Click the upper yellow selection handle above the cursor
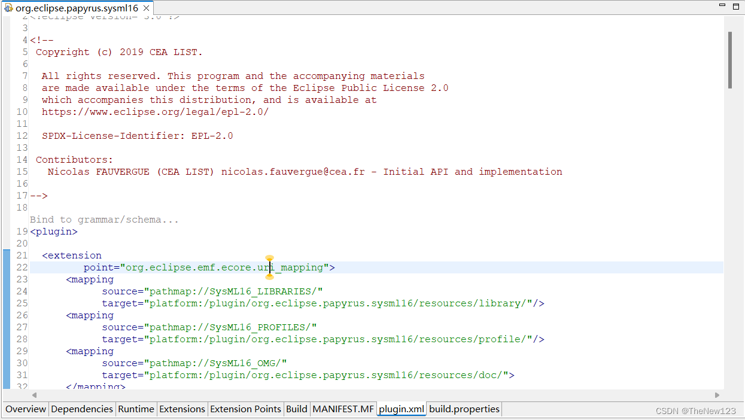Image resolution: width=745 pixels, height=420 pixels. [x=269, y=257]
